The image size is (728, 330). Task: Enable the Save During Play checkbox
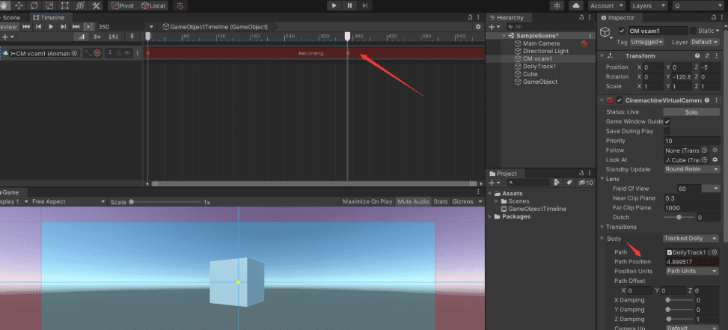(667, 131)
